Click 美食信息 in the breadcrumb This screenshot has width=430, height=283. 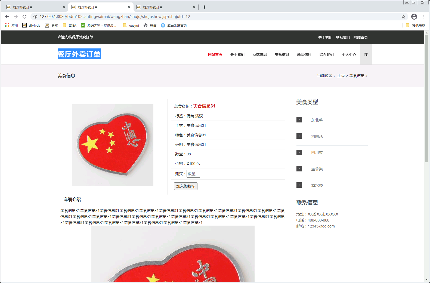click(x=357, y=76)
